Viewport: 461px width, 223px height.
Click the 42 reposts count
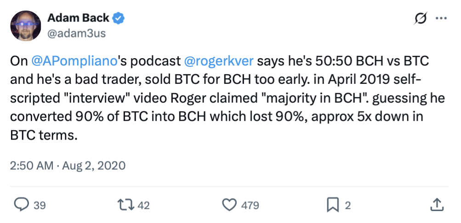[x=144, y=205]
